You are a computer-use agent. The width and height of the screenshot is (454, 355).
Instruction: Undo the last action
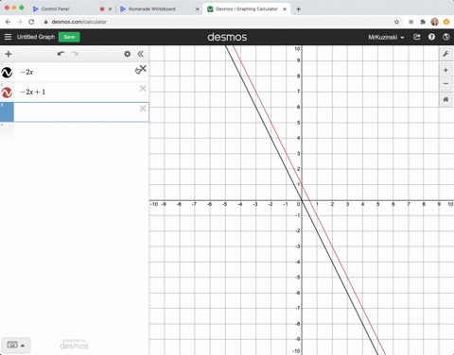61,54
